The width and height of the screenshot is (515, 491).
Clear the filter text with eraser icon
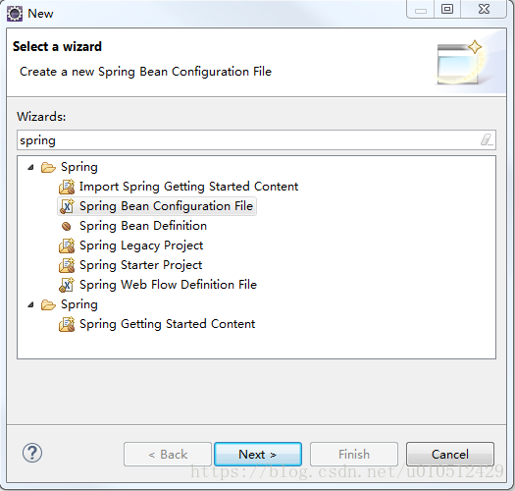coord(487,139)
